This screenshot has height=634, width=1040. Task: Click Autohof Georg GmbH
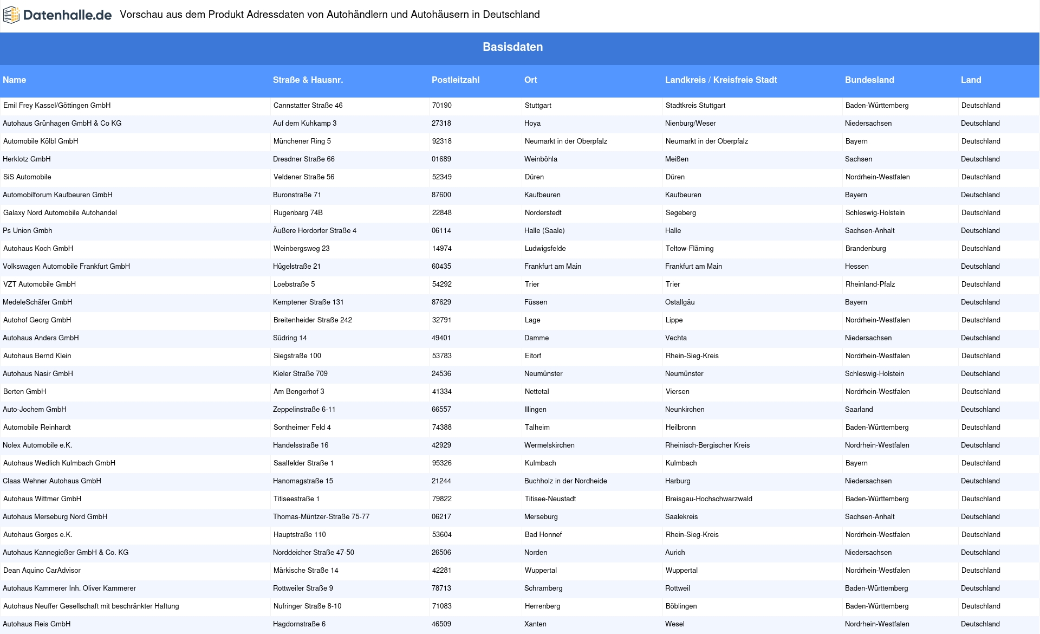(x=37, y=320)
